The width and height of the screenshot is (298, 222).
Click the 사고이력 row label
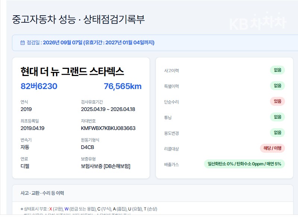coord(172,70)
